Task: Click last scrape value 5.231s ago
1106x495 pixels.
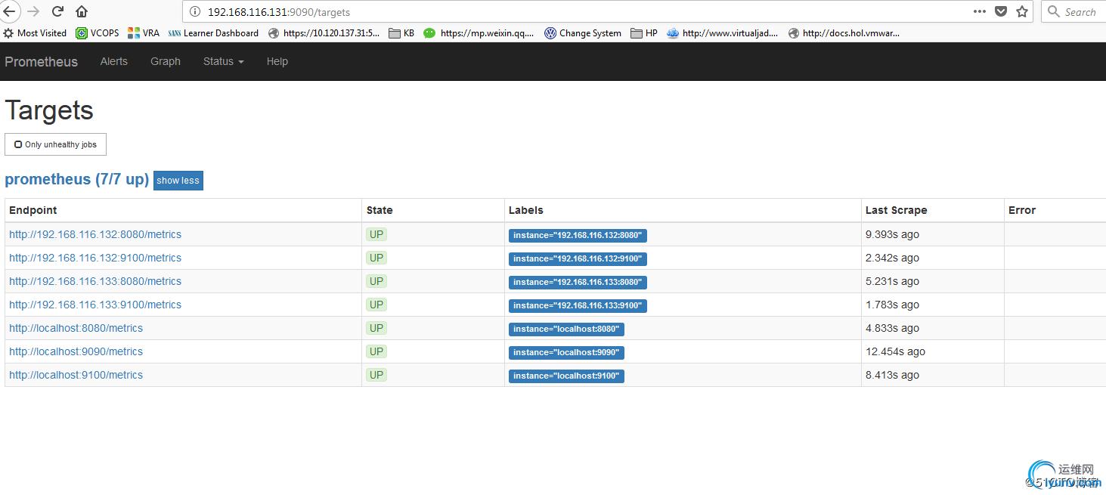Action: coord(892,281)
